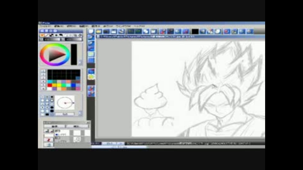Click the arrow button right of the brush size field
Screen dimensions: 303x170
coord(80,113)
